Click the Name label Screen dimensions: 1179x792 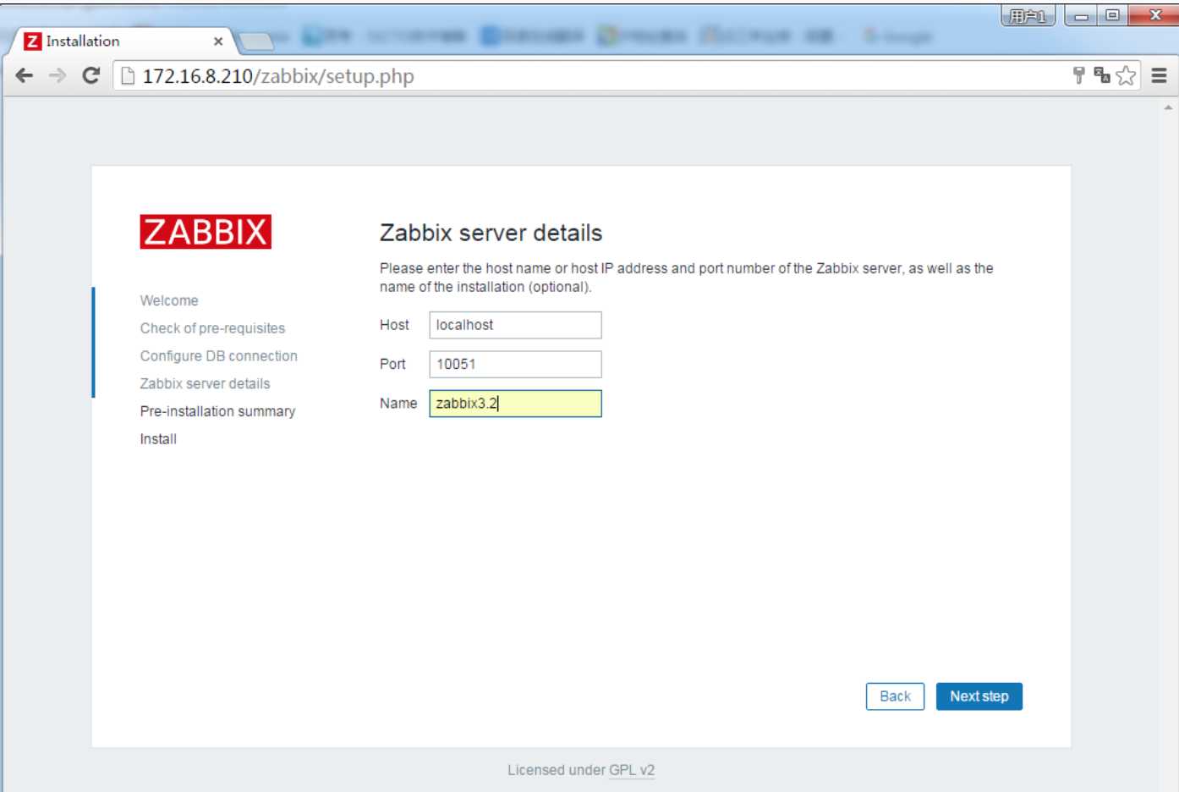point(398,404)
